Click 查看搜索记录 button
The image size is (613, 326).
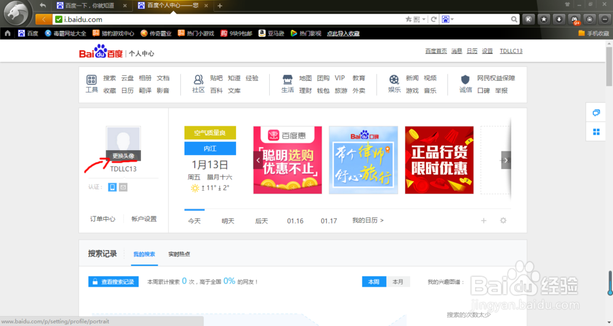coord(113,281)
